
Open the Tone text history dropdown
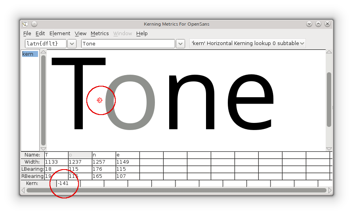point(180,43)
